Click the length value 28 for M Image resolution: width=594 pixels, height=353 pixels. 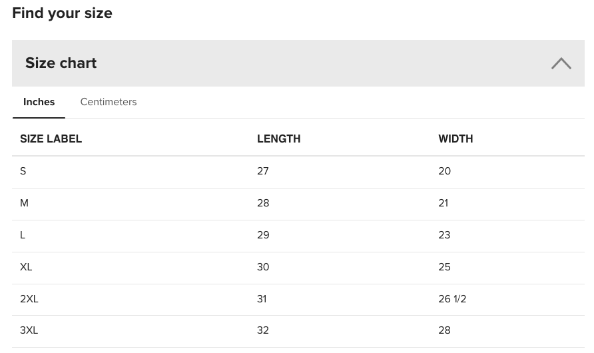click(263, 203)
